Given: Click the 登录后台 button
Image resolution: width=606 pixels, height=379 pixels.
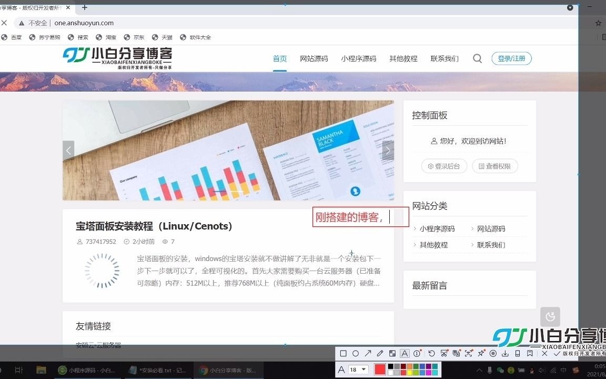Looking at the screenshot, I should pos(444,166).
